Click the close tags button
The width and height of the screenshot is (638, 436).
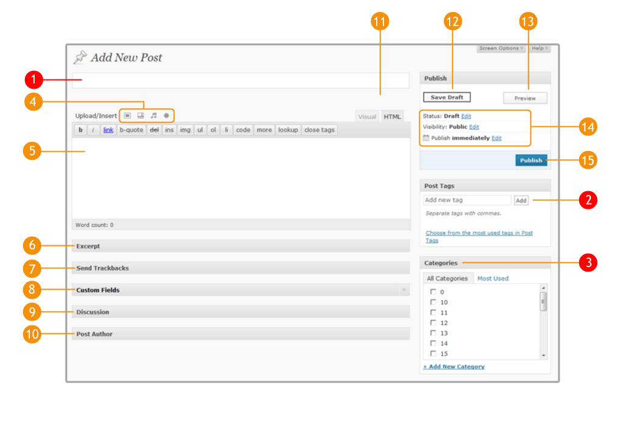click(x=320, y=130)
